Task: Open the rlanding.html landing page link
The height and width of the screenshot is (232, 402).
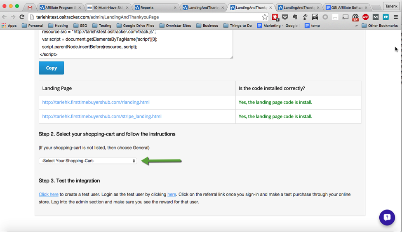Action: point(96,102)
